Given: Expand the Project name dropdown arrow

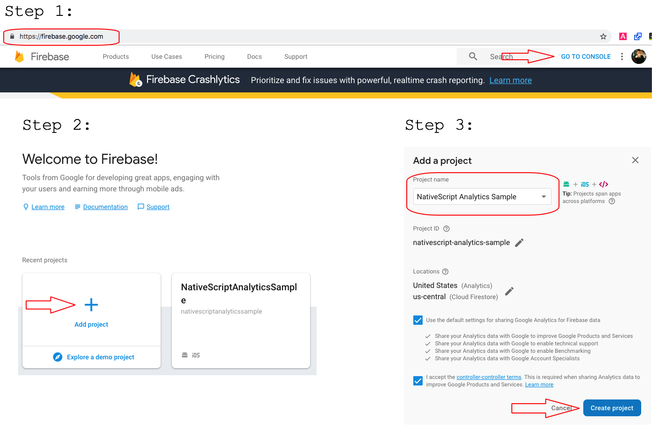Looking at the screenshot, I should 544,197.
